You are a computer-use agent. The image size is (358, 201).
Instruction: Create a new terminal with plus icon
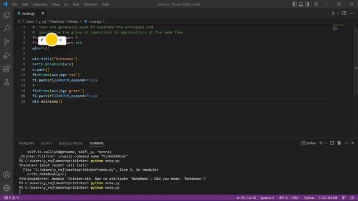(x=321, y=143)
